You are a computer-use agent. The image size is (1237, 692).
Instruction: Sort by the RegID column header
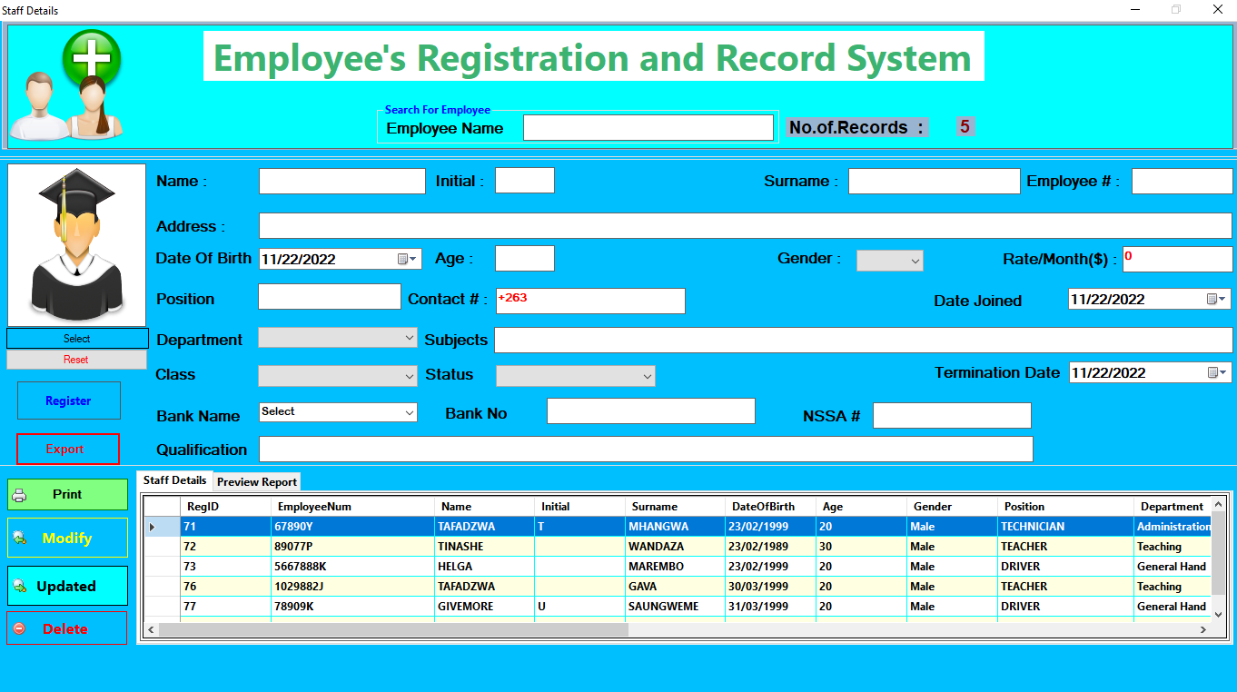click(225, 507)
